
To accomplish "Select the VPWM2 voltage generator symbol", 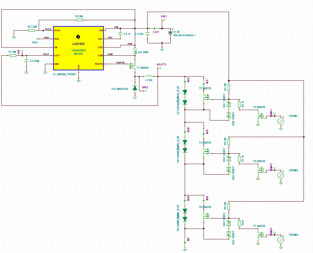I will [x=281, y=176].
